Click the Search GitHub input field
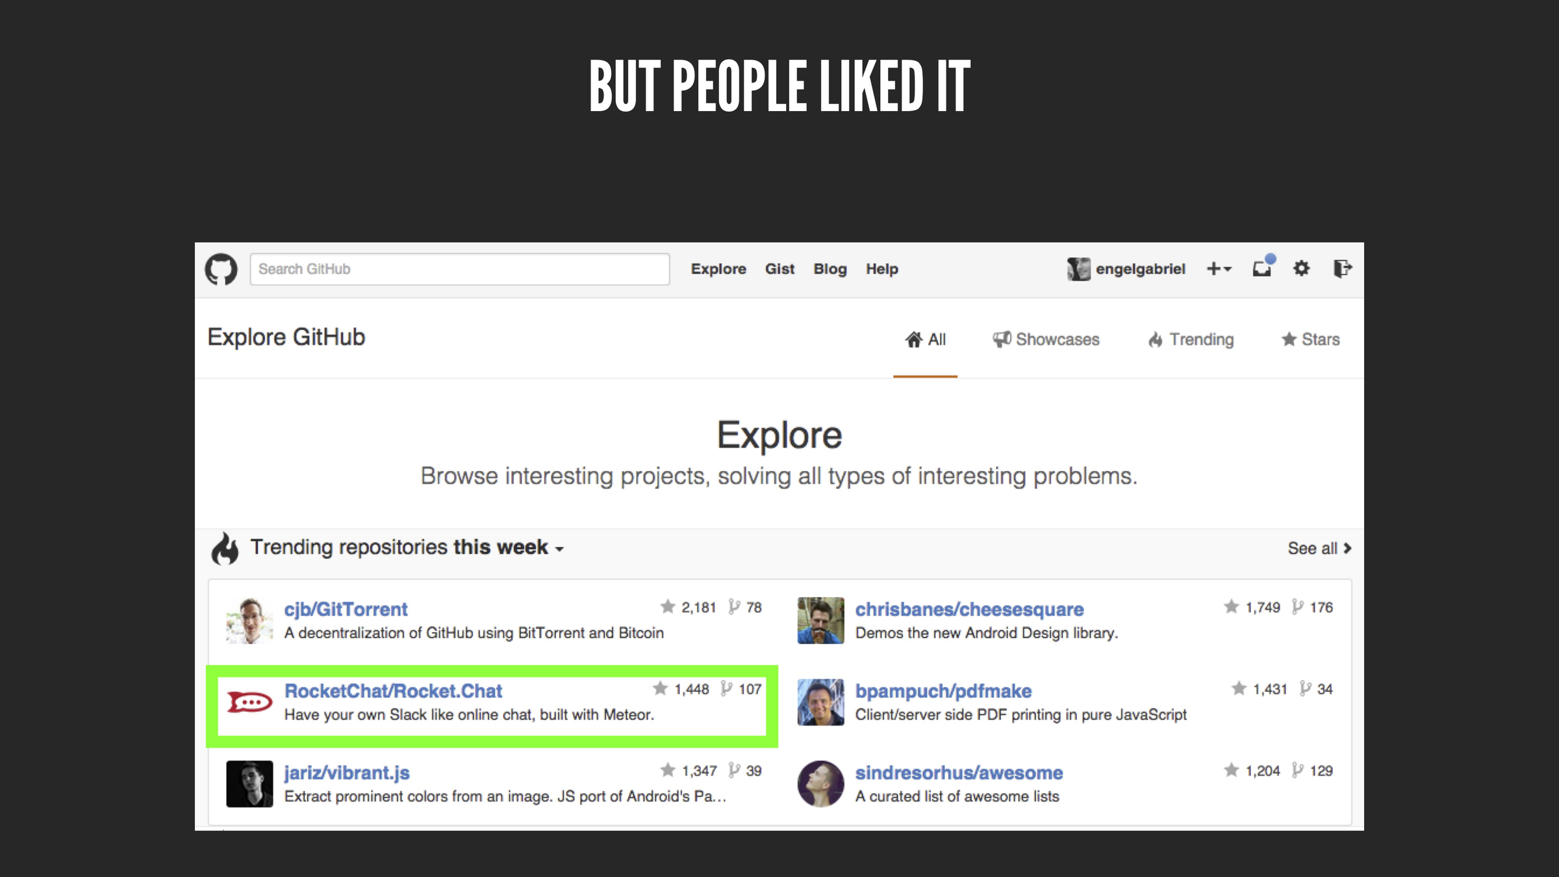 point(459,269)
